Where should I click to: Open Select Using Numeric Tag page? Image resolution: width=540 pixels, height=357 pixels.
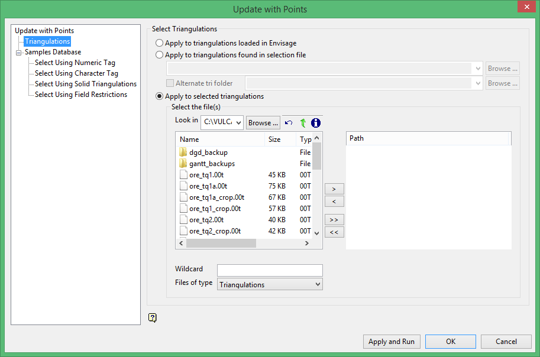(75, 63)
